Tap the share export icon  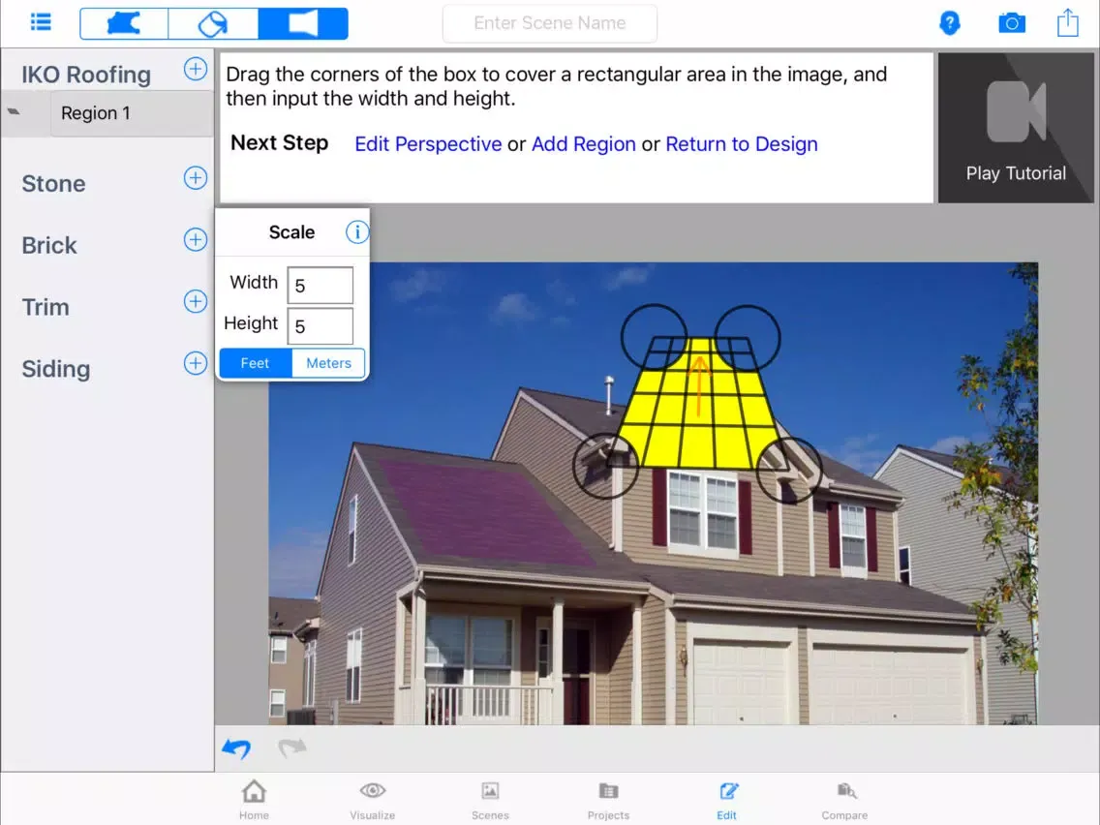1067,22
